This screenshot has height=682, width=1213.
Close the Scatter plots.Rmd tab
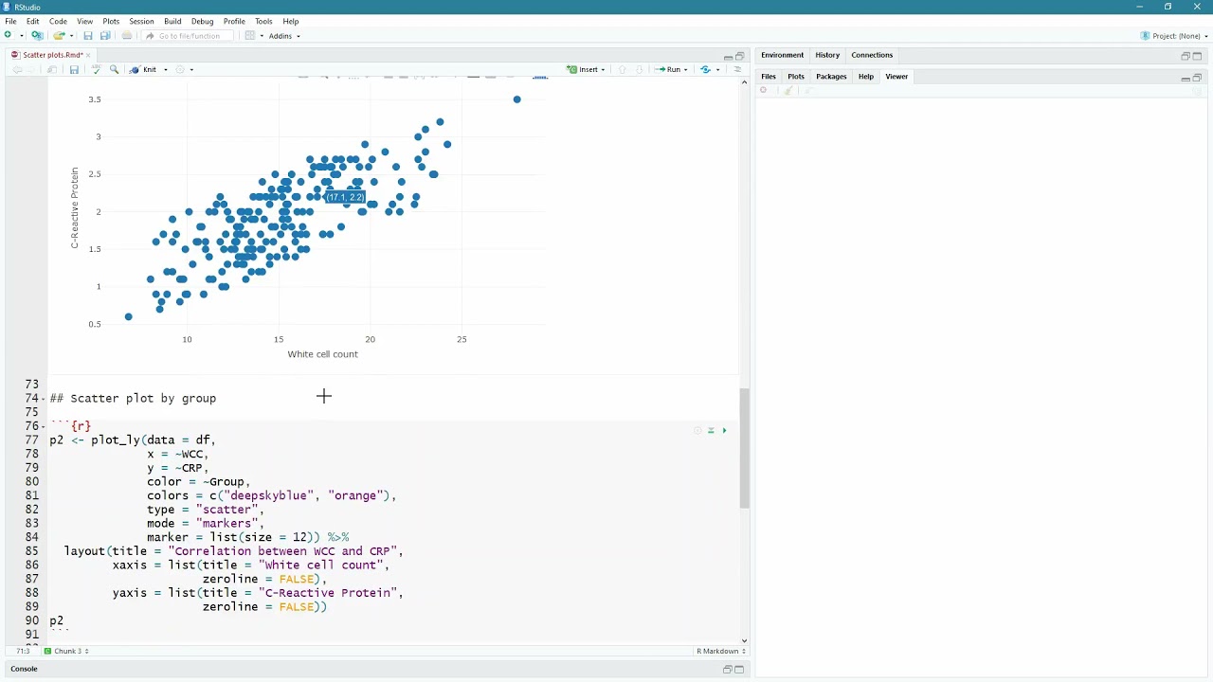tap(88, 55)
